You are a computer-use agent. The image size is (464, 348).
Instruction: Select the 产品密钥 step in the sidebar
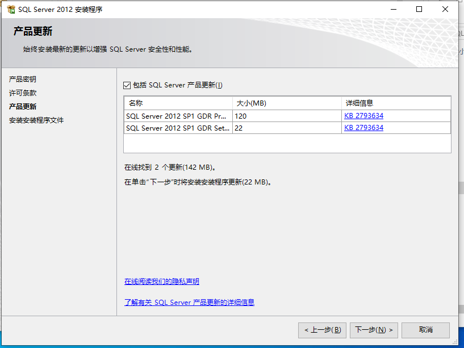click(x=23, y=79)
